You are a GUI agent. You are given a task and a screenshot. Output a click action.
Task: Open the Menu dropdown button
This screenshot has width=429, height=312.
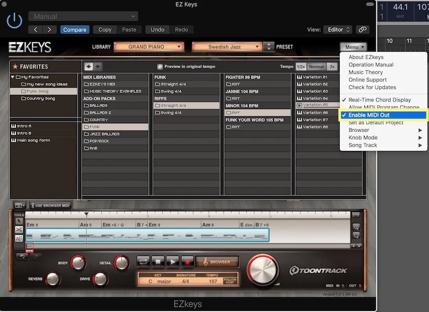pyautogui.click(x=353, y=47)
